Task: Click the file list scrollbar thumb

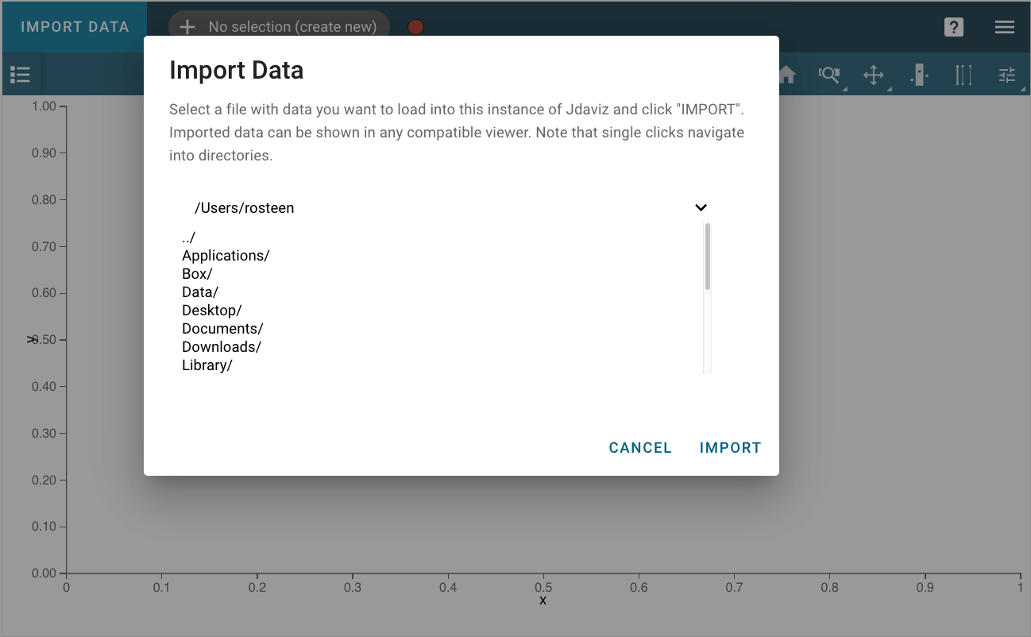Action: click(707, 257)
